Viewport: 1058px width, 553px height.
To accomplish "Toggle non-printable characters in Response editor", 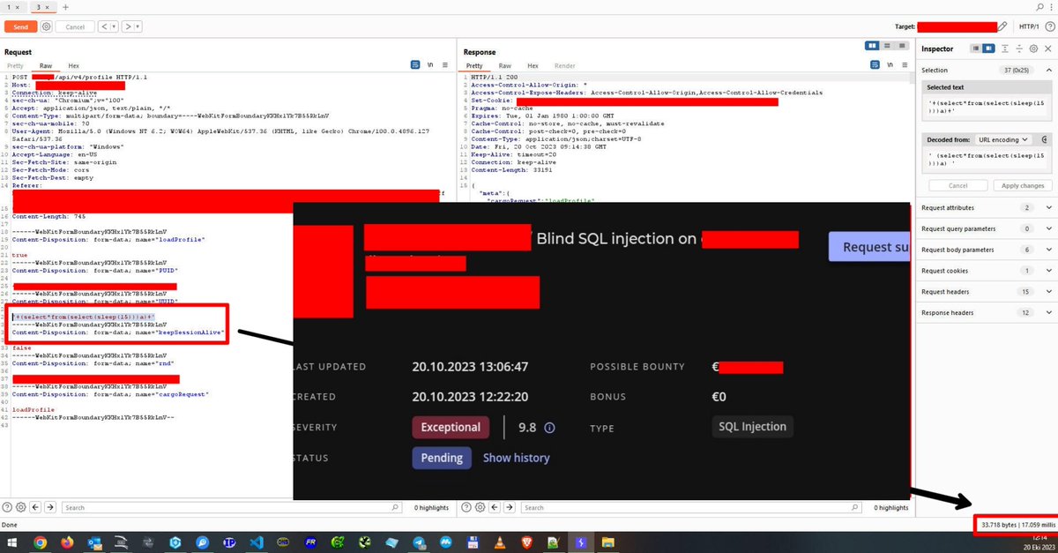I will point(888,65).
